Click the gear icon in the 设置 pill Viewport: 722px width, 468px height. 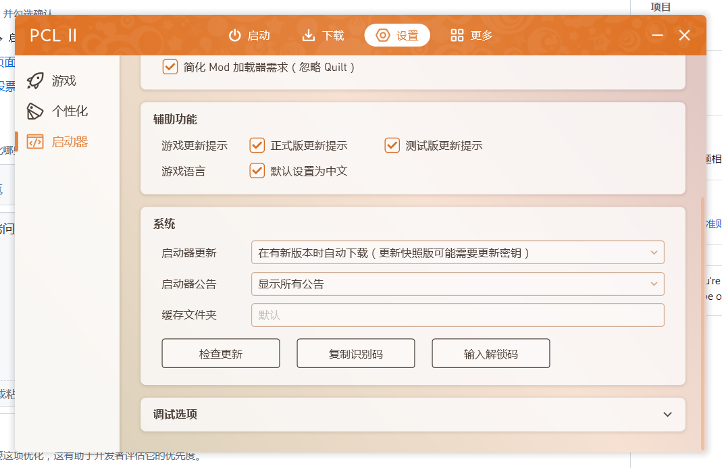(382, 34)
